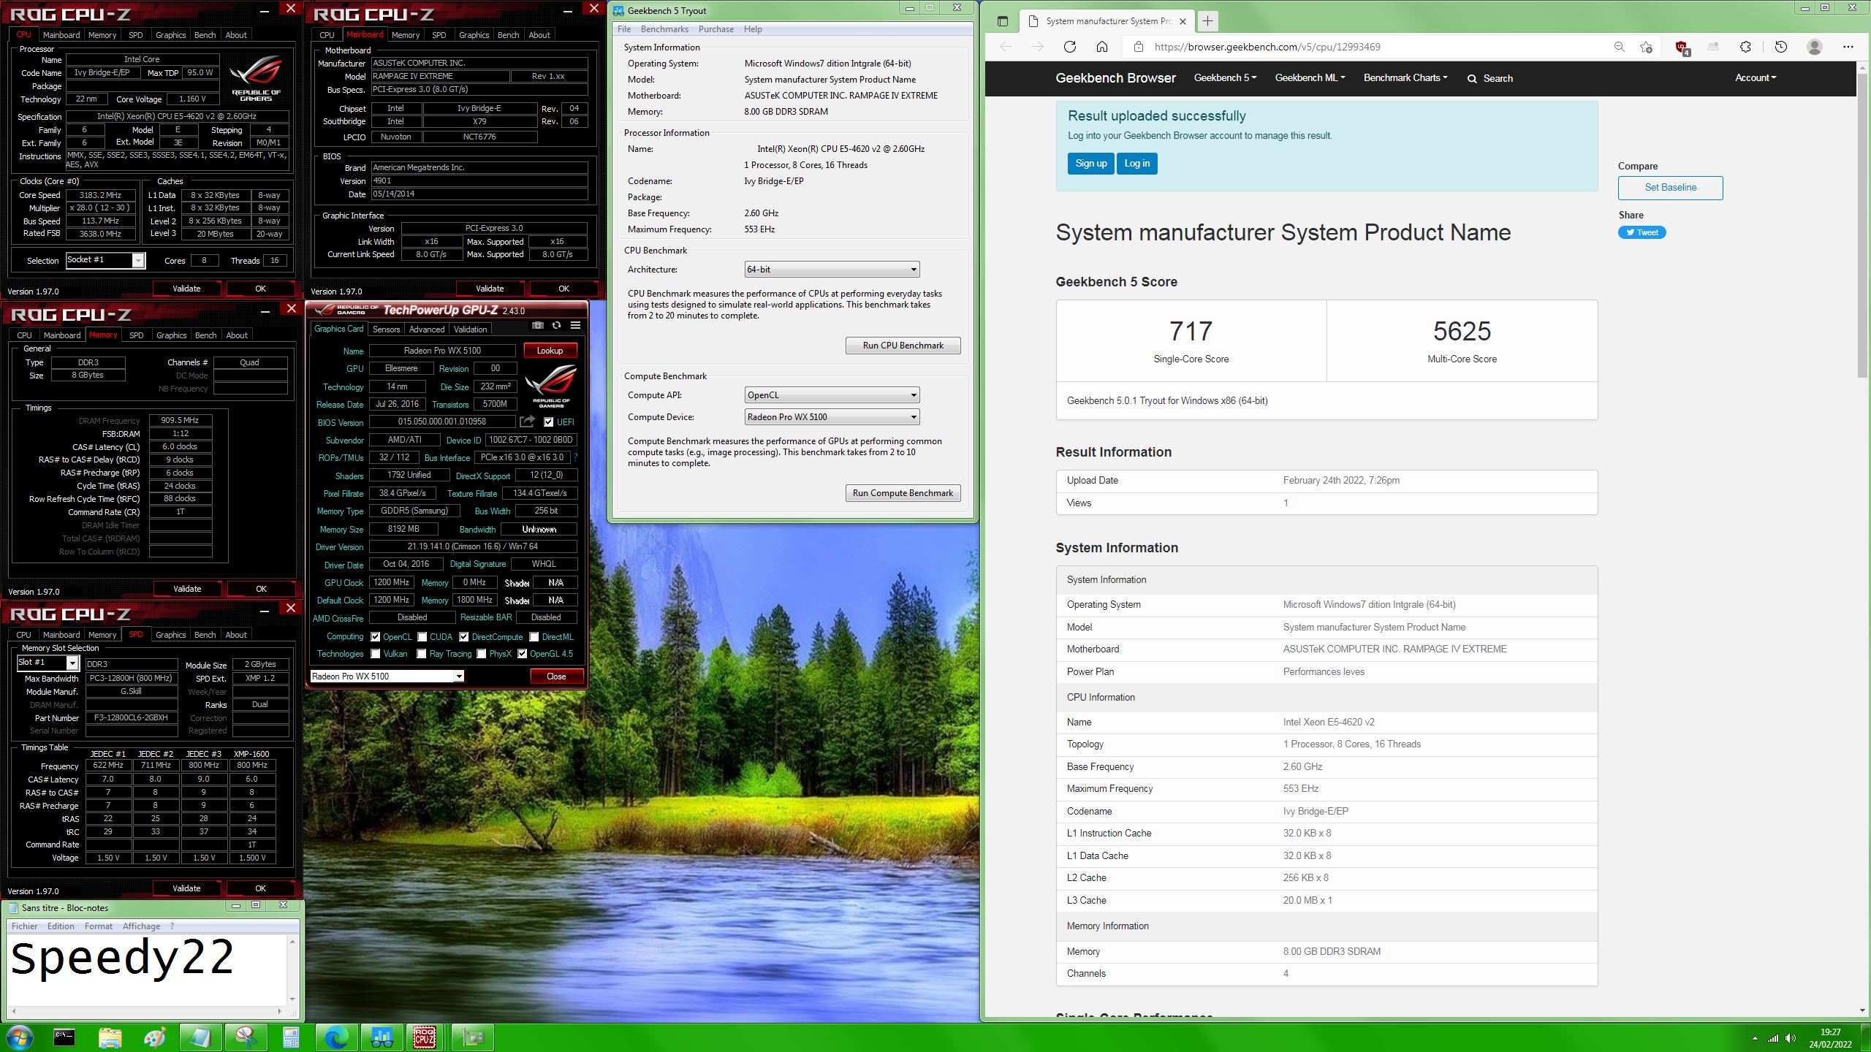Click the Set Baseline button
1871x1052 pixels.
[1670, 188]
